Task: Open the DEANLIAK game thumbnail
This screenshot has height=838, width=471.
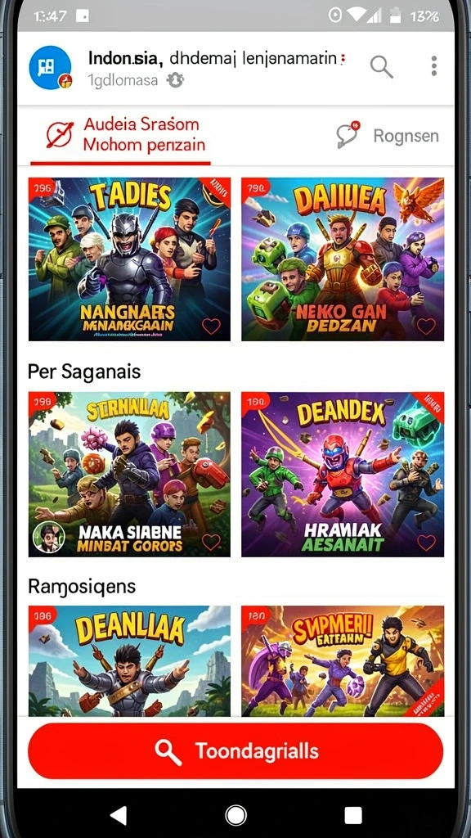Action: click(x=130, y=661)
